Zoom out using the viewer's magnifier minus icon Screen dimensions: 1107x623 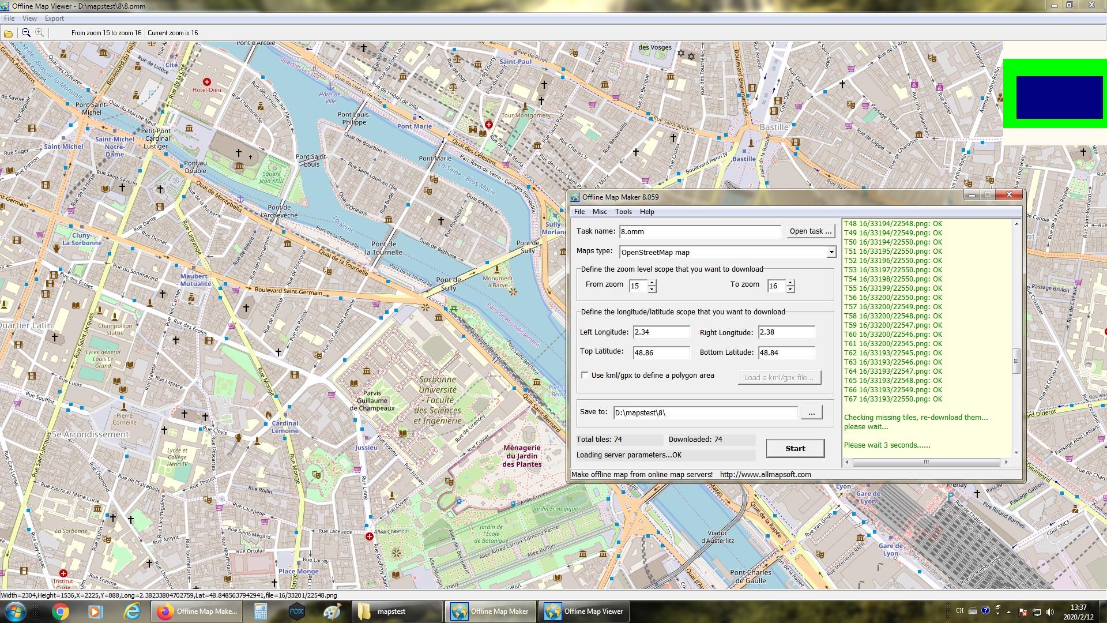pos(26,33)
